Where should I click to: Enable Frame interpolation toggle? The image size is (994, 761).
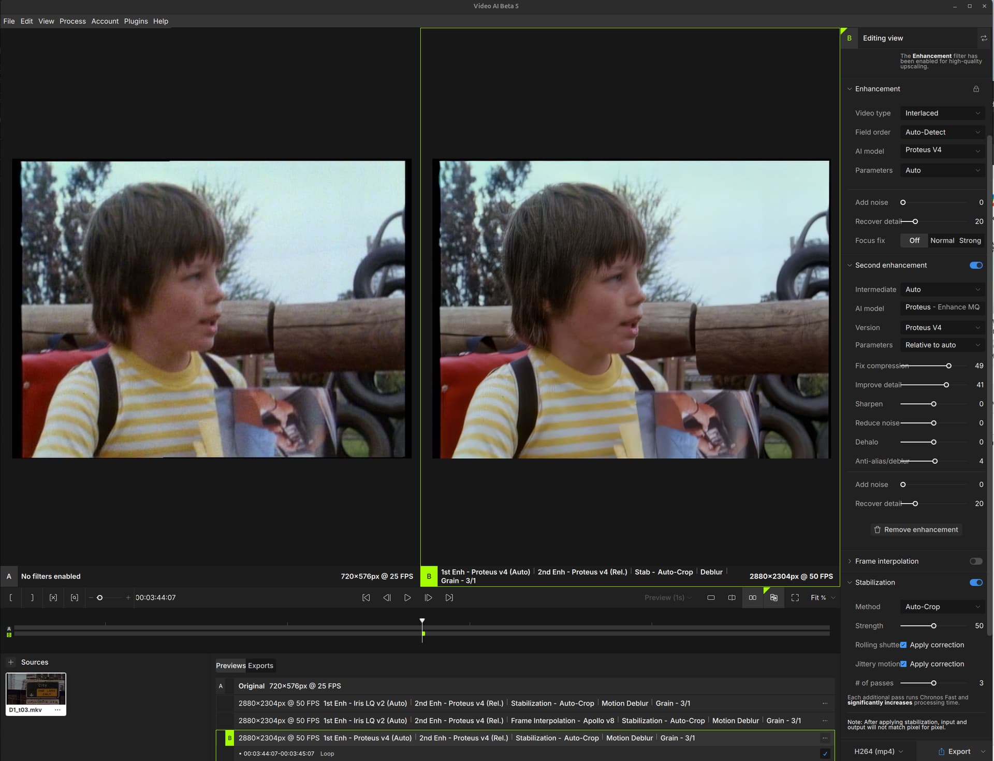click(976, 561)
